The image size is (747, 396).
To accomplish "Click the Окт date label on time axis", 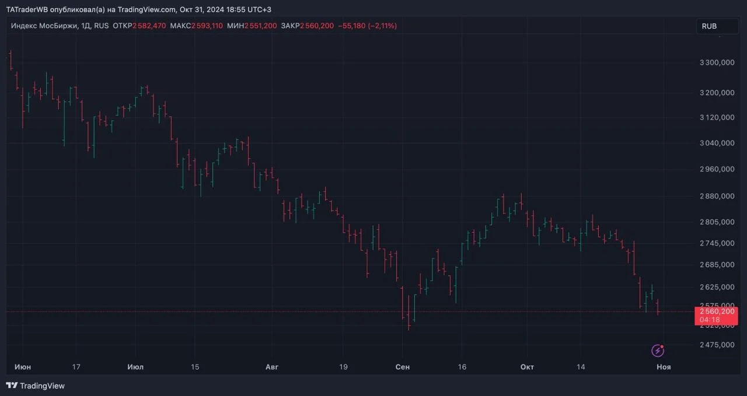I will coord(527,367).
